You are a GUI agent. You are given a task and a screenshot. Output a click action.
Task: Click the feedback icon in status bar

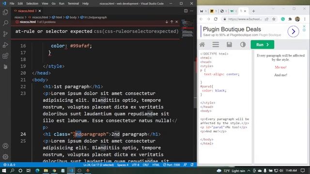pos(185,165)
